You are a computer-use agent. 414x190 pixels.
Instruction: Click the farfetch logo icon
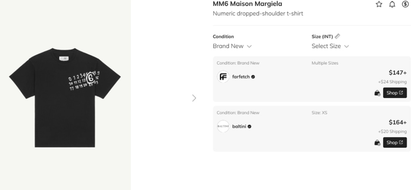click(223, 77)
